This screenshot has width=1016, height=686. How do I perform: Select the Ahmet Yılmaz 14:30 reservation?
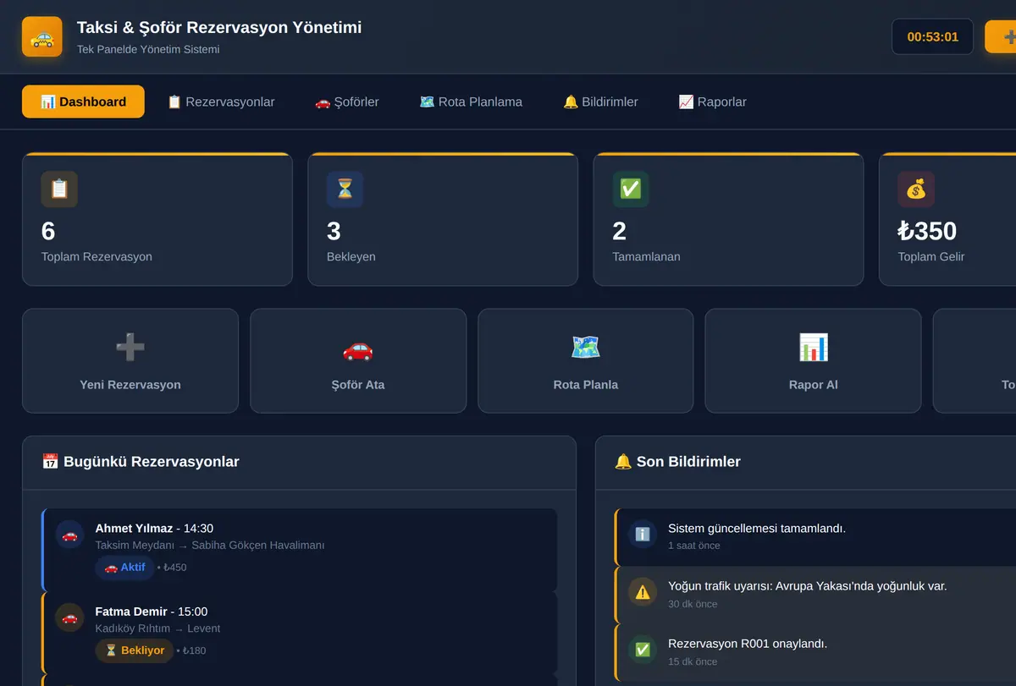click(299, 549)
